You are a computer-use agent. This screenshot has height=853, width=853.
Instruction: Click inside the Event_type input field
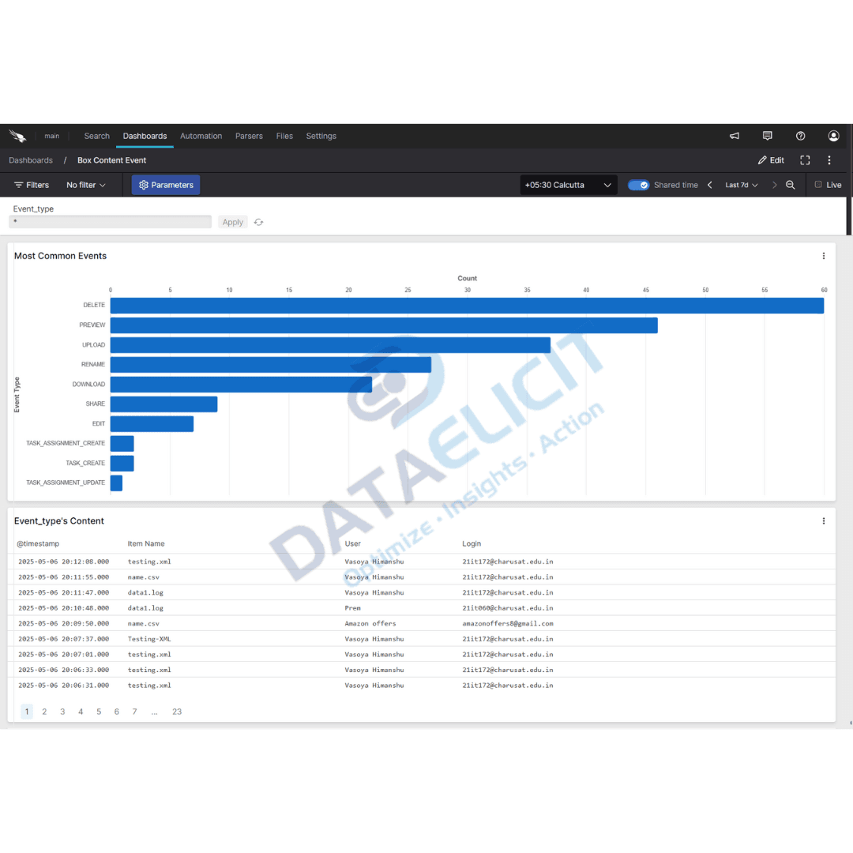tap(110, 222)
